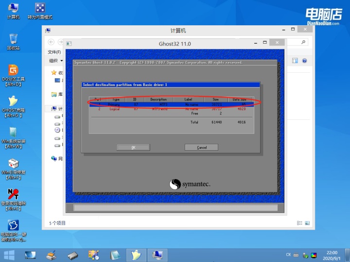Image resolution: width=350 pixels, height=262 pixels.
Task: Click OK in the partition dialog
Action: (x=133, y=147)
